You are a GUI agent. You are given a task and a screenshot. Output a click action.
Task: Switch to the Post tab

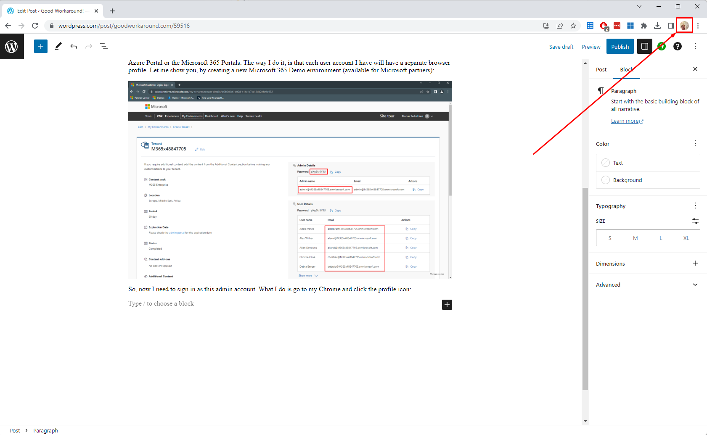tap(601, 69)
